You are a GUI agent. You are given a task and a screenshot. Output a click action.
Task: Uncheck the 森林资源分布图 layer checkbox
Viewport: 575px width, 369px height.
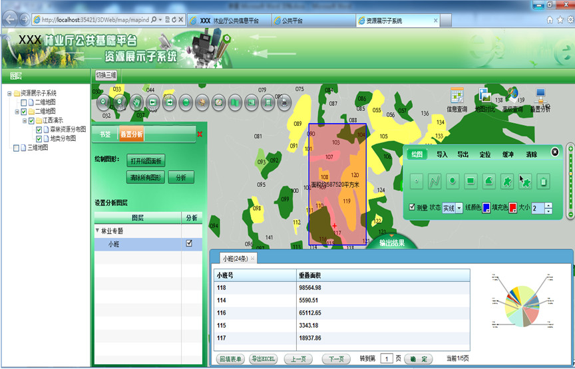39,130
